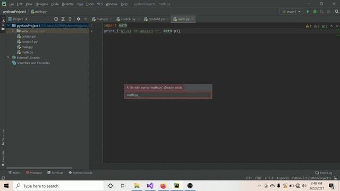Click UTF-8 encoding in status bar

click(x=269, y=178)
